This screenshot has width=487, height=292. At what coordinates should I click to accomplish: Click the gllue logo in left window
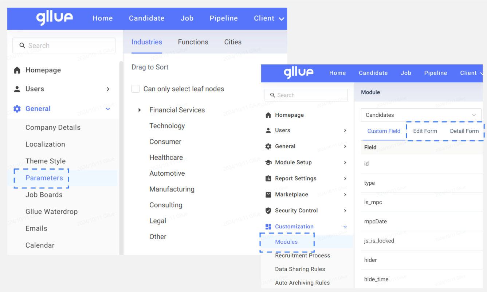(x=55, y=18)
